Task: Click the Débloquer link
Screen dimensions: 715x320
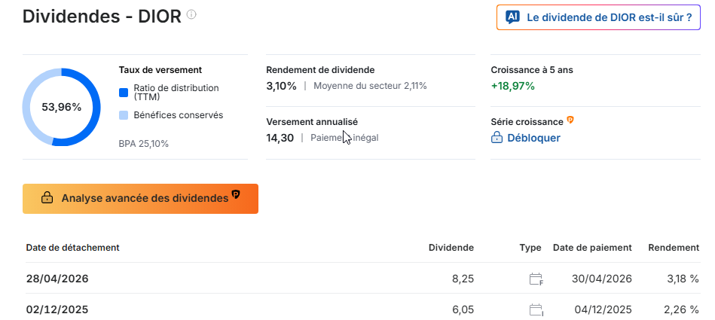Action: (x=533, y=138)
